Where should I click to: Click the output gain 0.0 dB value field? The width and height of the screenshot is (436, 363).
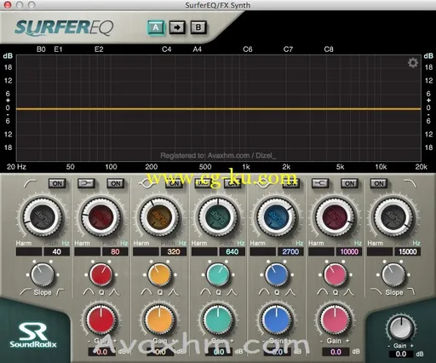pos(401,354)
